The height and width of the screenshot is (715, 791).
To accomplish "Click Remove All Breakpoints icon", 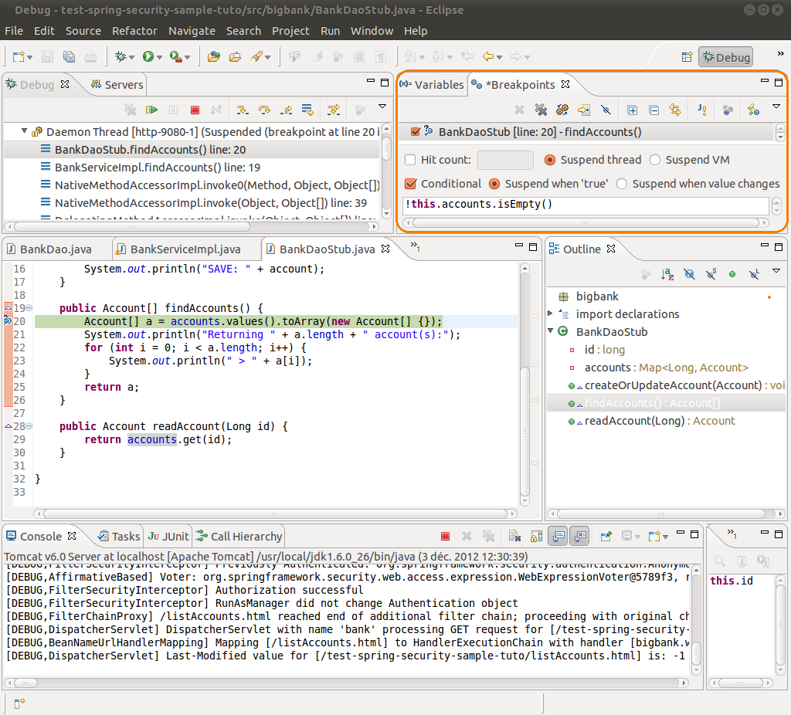I will point(541,110).
